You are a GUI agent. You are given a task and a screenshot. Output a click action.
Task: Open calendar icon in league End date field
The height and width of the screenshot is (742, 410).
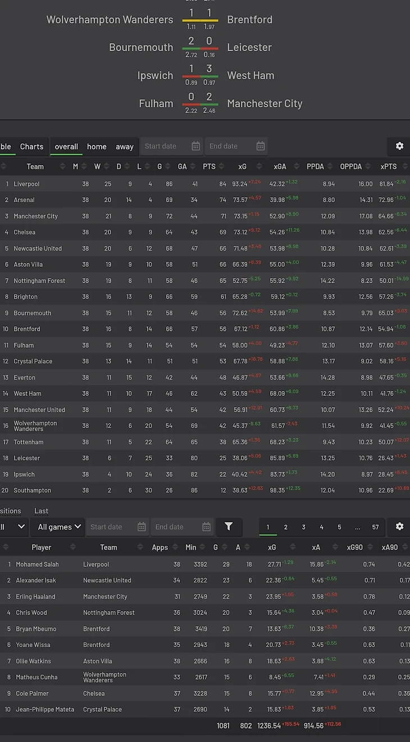tap(260, 146)
